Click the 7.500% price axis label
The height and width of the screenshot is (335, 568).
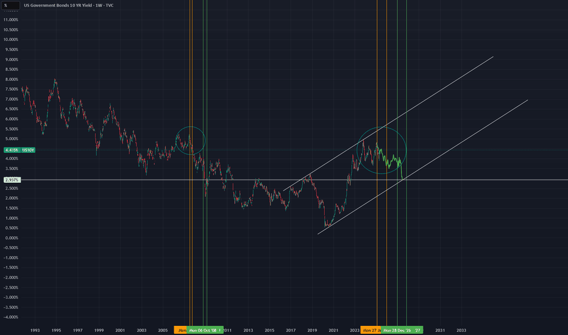tap(11, 89)
